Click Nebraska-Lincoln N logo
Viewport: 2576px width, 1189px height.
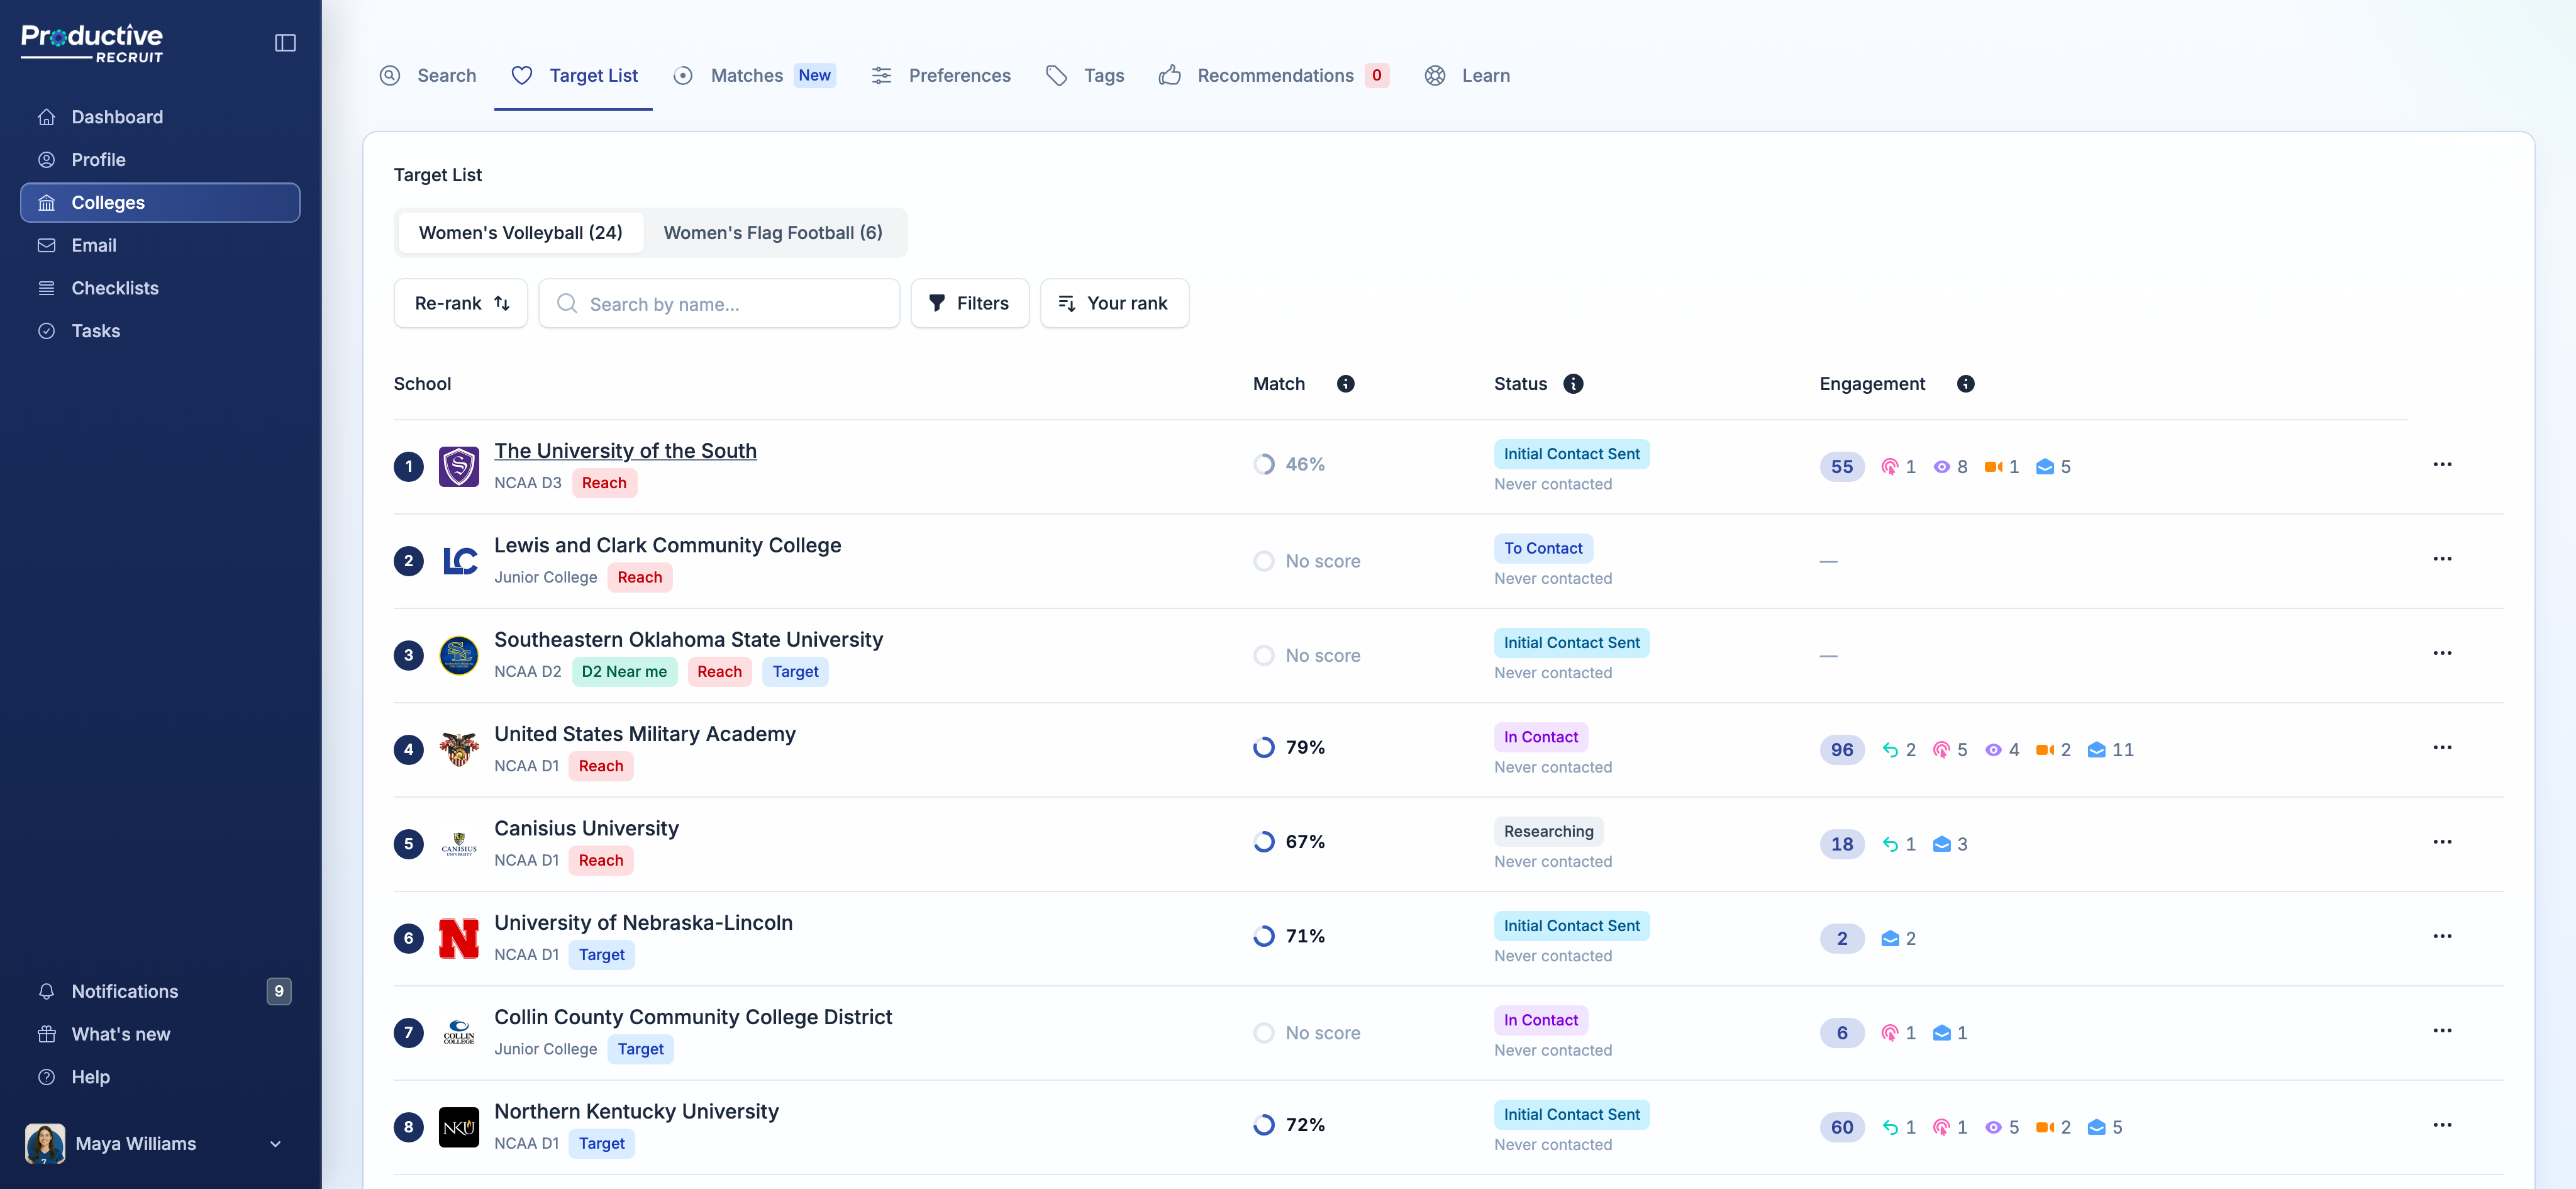tap(459, 939)
